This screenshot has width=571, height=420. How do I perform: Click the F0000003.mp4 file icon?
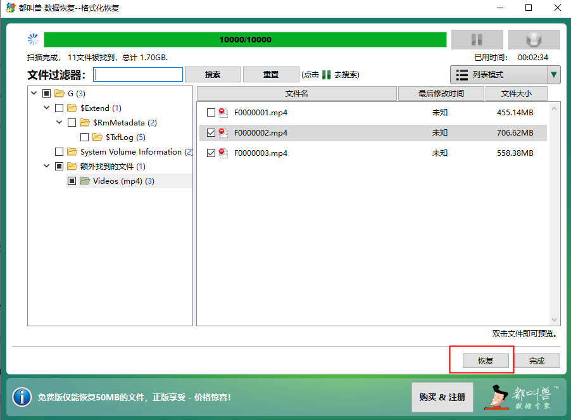pos(223,153)
